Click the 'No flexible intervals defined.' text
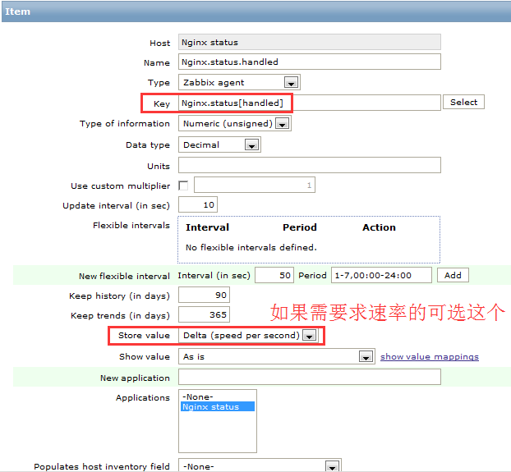This screenshot has height=472, width=511. point(251,247)
